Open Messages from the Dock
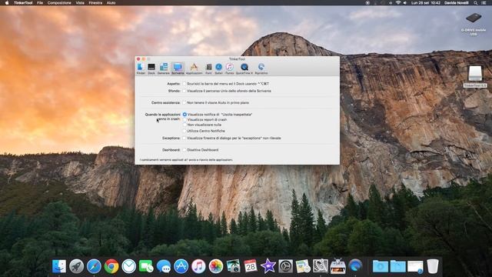The image size is (492, 277). pyautogui.click(x=164, y=266)
